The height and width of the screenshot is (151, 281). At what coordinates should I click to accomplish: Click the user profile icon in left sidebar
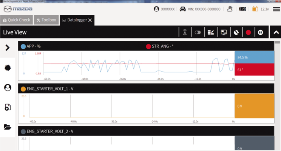(x=8, y=88)
